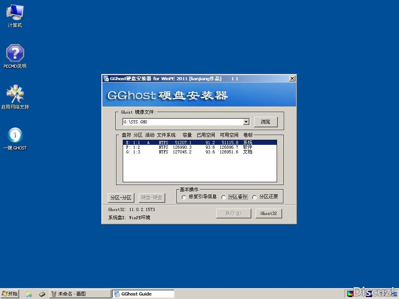This screenshot has height=299, width=399.
Task: Click the Ghost32 button
Action: pos(268,213)
